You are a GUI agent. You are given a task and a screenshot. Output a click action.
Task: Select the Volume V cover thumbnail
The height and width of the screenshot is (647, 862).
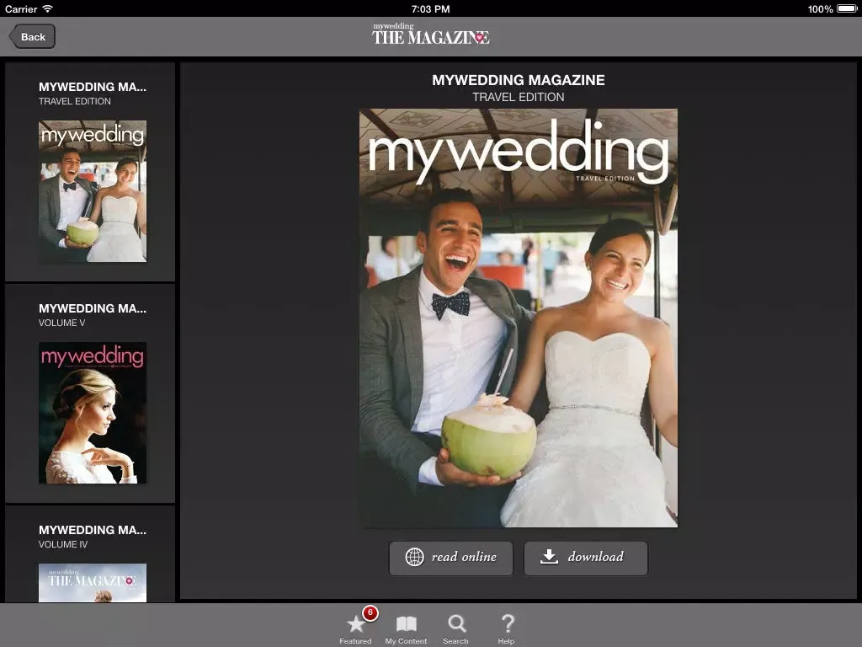[x=93, y=413]
